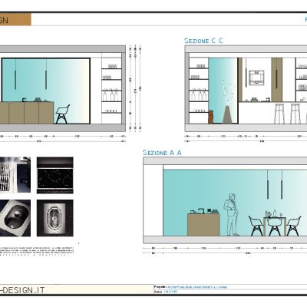Viewport: 307px width, 307px height.
Task: Select the brown base cabinets in the top-left section
Action: [x=27, y=113]
